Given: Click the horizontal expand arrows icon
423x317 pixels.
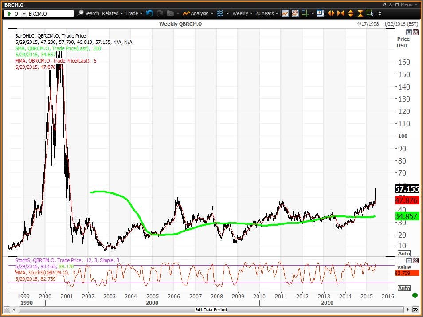Looking at the screenshot, I should (331, 13).
